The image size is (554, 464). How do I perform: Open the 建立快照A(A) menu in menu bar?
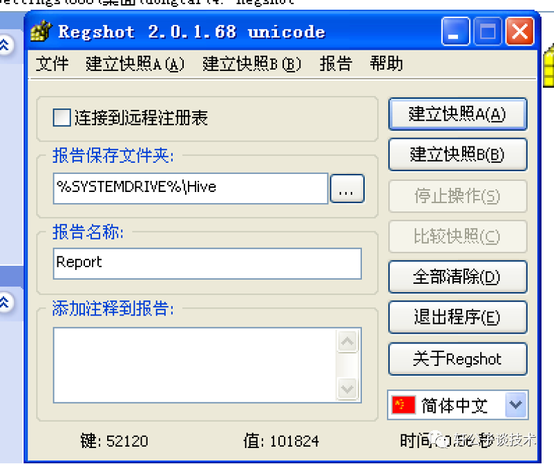(135, 64)
